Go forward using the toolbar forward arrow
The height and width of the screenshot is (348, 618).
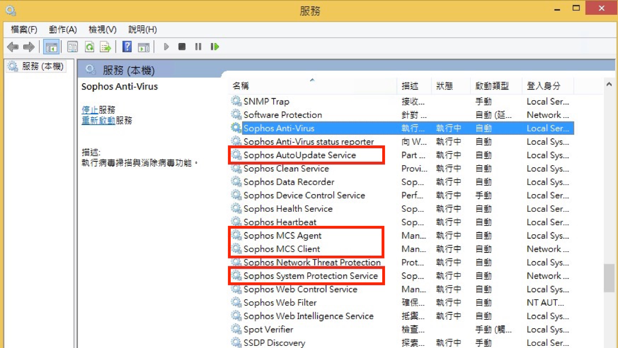(29, 47)
